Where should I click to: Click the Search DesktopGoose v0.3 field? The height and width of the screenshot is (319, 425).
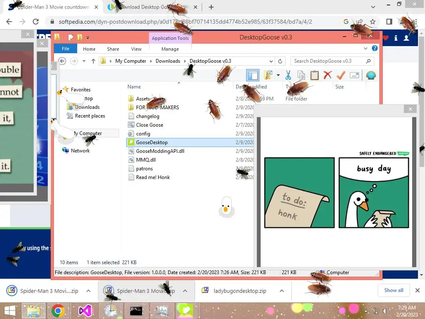(332, 61)
